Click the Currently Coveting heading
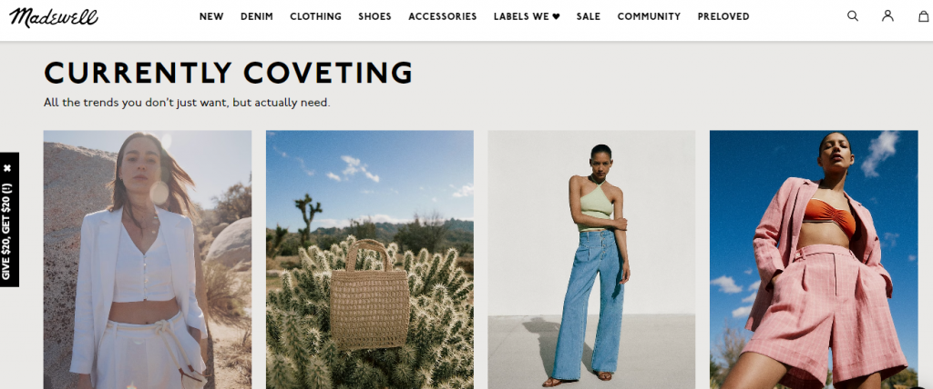The image size is (933, 389). [x=229, y=73]
